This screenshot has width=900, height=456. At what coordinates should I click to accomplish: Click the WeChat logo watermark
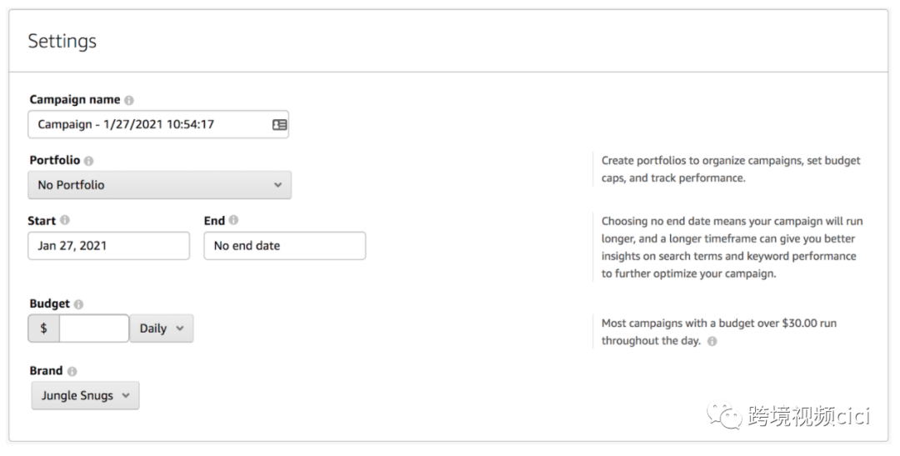(x=723, y=414)
